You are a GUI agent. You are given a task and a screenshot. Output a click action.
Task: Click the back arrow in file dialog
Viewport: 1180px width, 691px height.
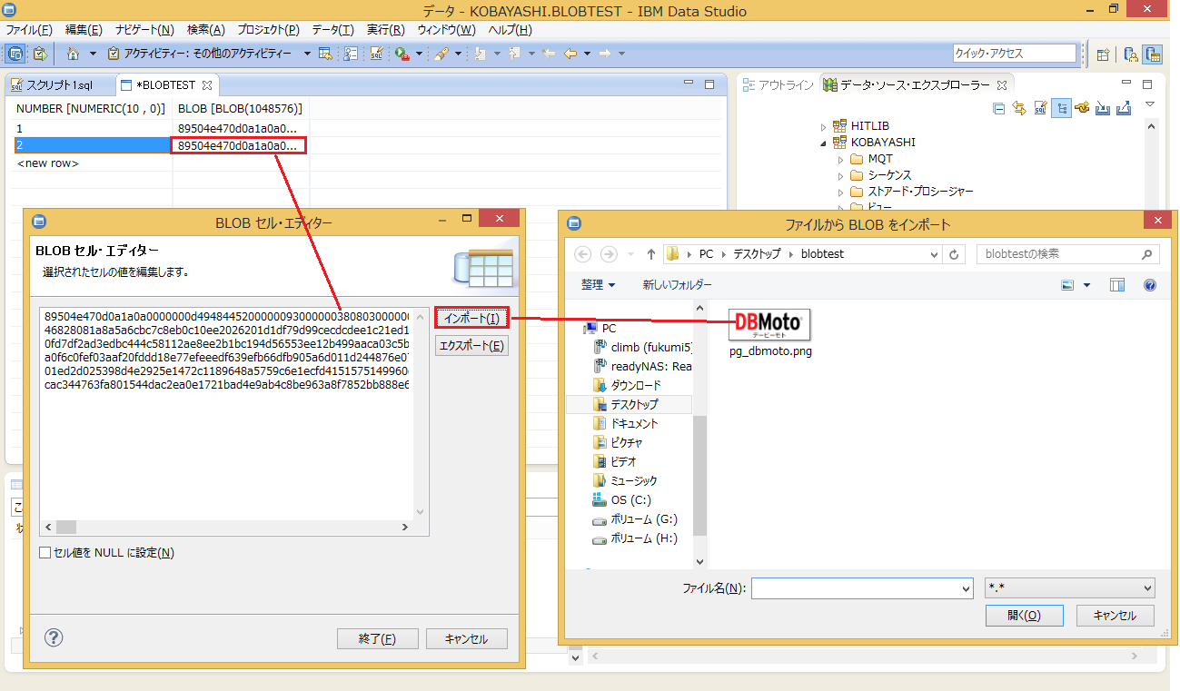[583, 254]
